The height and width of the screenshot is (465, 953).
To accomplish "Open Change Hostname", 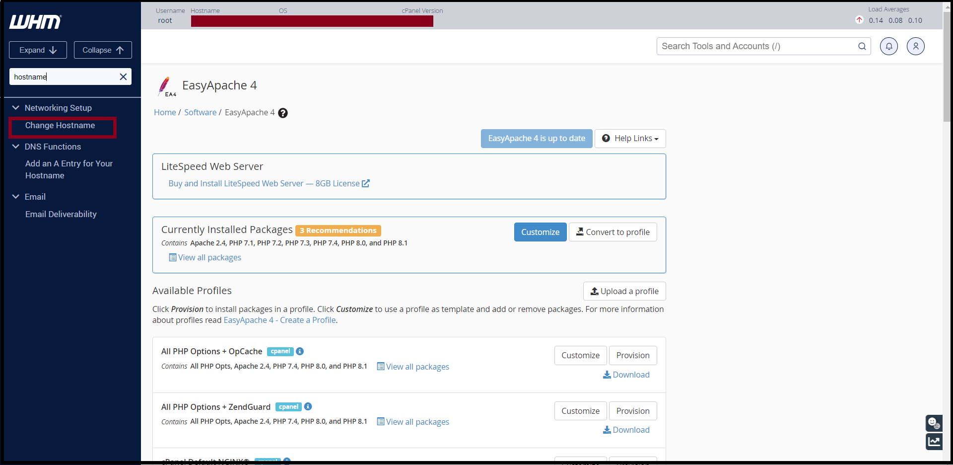I will tap(60, 126).
